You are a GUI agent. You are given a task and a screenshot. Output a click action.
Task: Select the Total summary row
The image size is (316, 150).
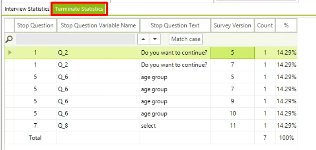[151, 138]
